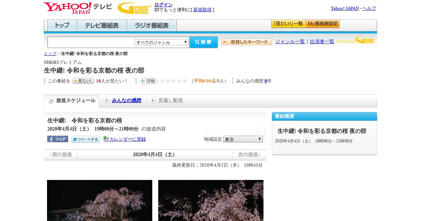The height and width of the screenshot is (221, 421).
Task: Click the 2020年4月4日（土） date bar
Action: pyautogui.click(x=155, y=155)
